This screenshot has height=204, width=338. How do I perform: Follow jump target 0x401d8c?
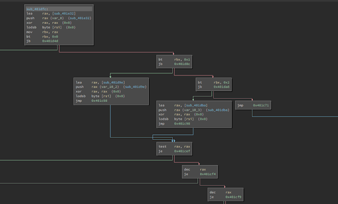click(x=182, y=64)
